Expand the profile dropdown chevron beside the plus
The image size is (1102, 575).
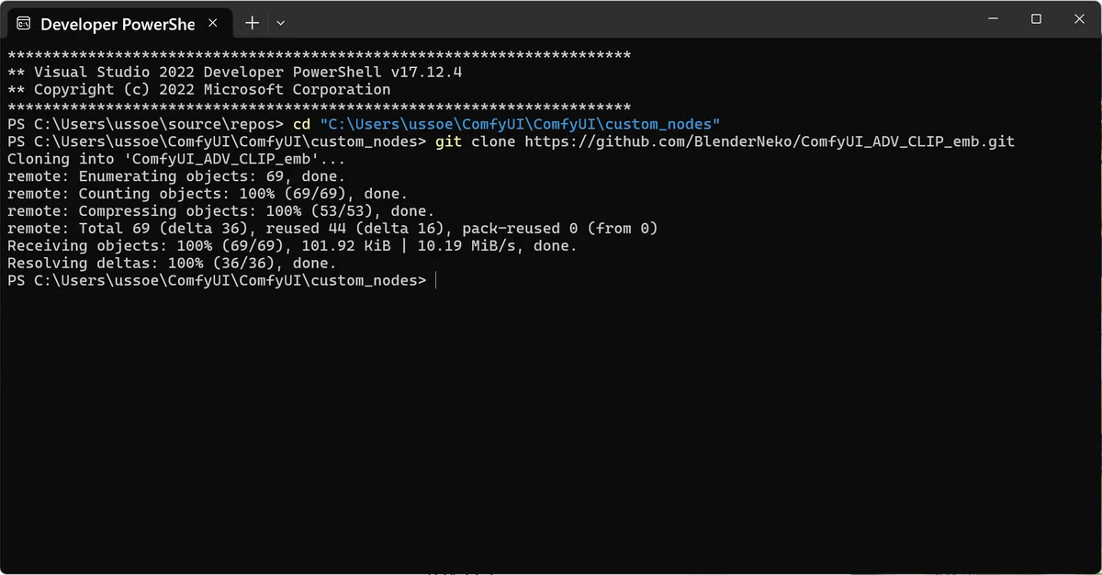(281, 23)
